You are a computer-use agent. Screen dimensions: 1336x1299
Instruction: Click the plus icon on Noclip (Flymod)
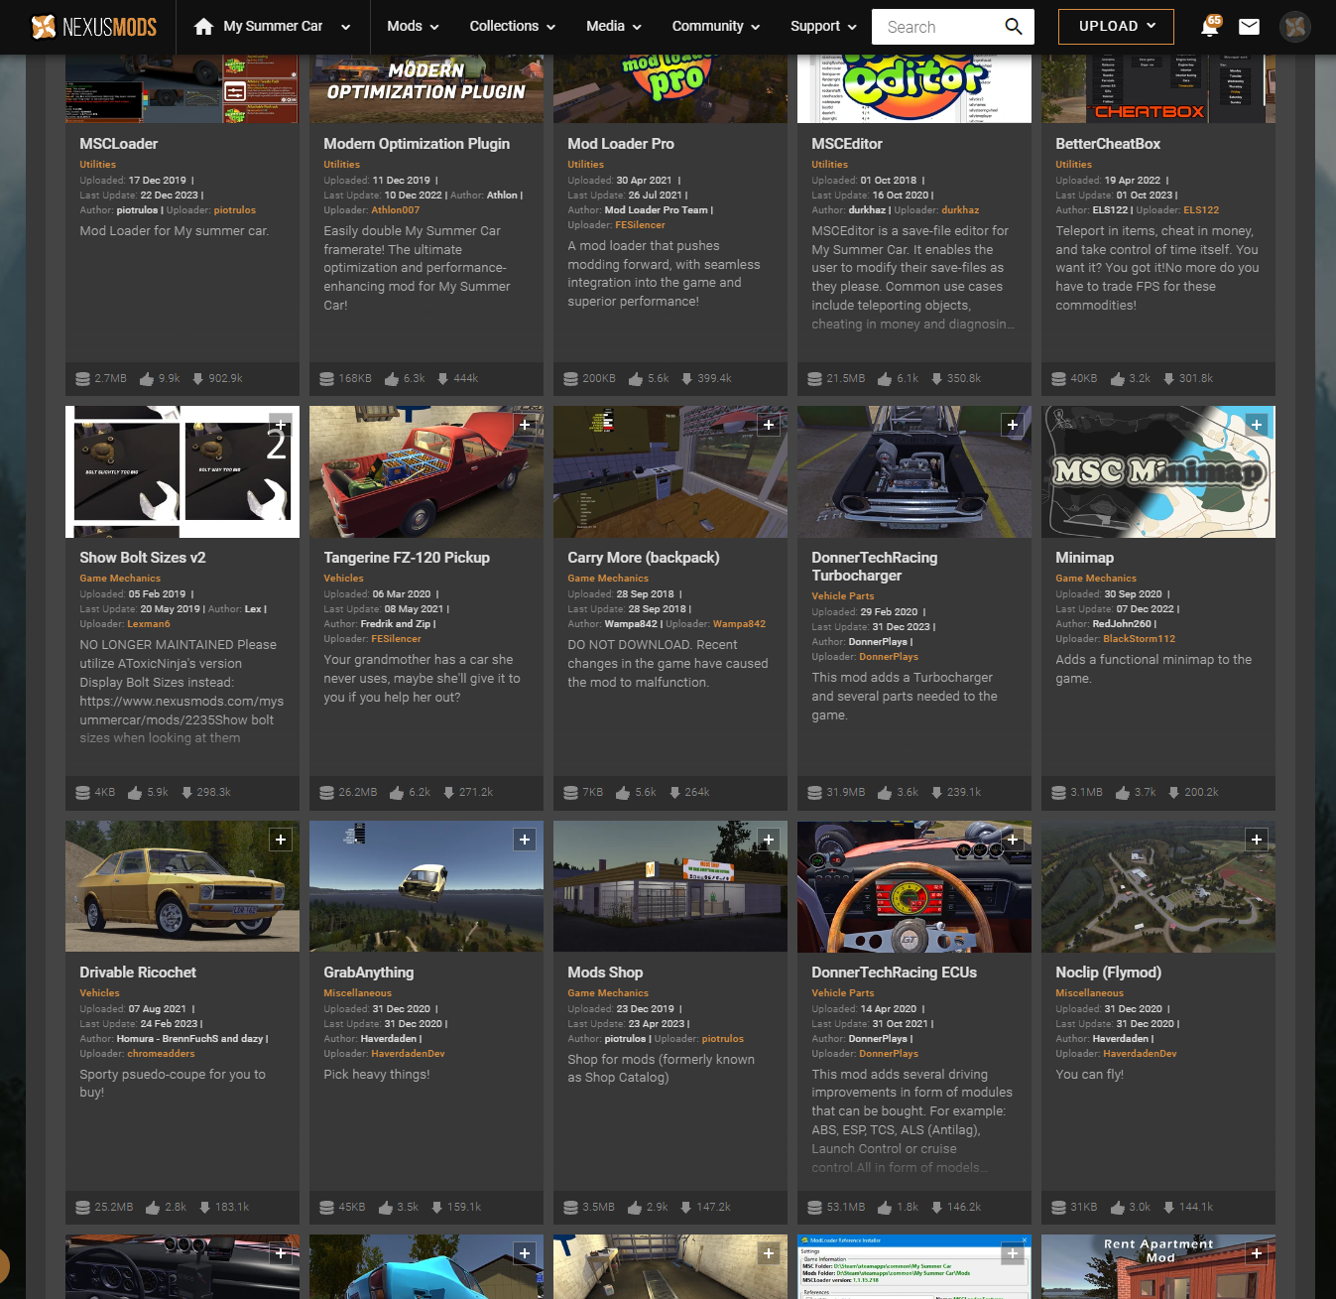coord(1257,840)
